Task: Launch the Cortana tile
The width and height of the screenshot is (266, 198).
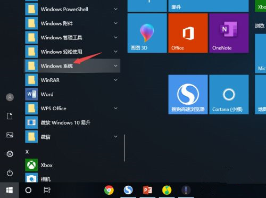Action: click(x=229, y=94)
